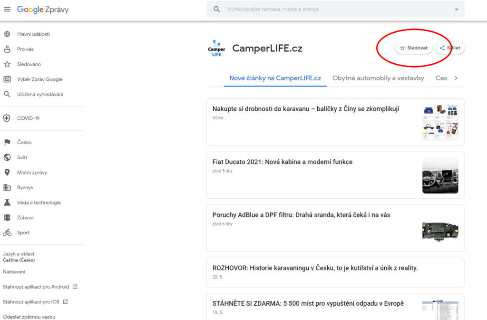Follow CamperLIFE.cz with Sledovat button
487x320 pixels.
point(413,48)
